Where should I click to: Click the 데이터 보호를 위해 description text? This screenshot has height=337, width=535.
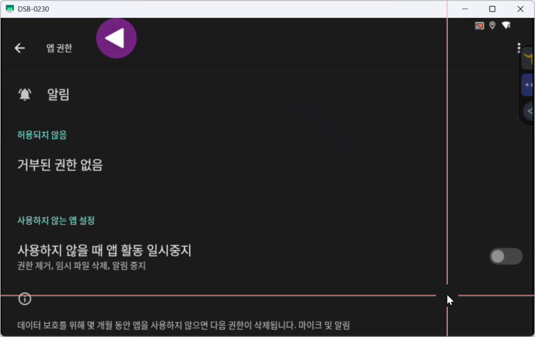183,325
